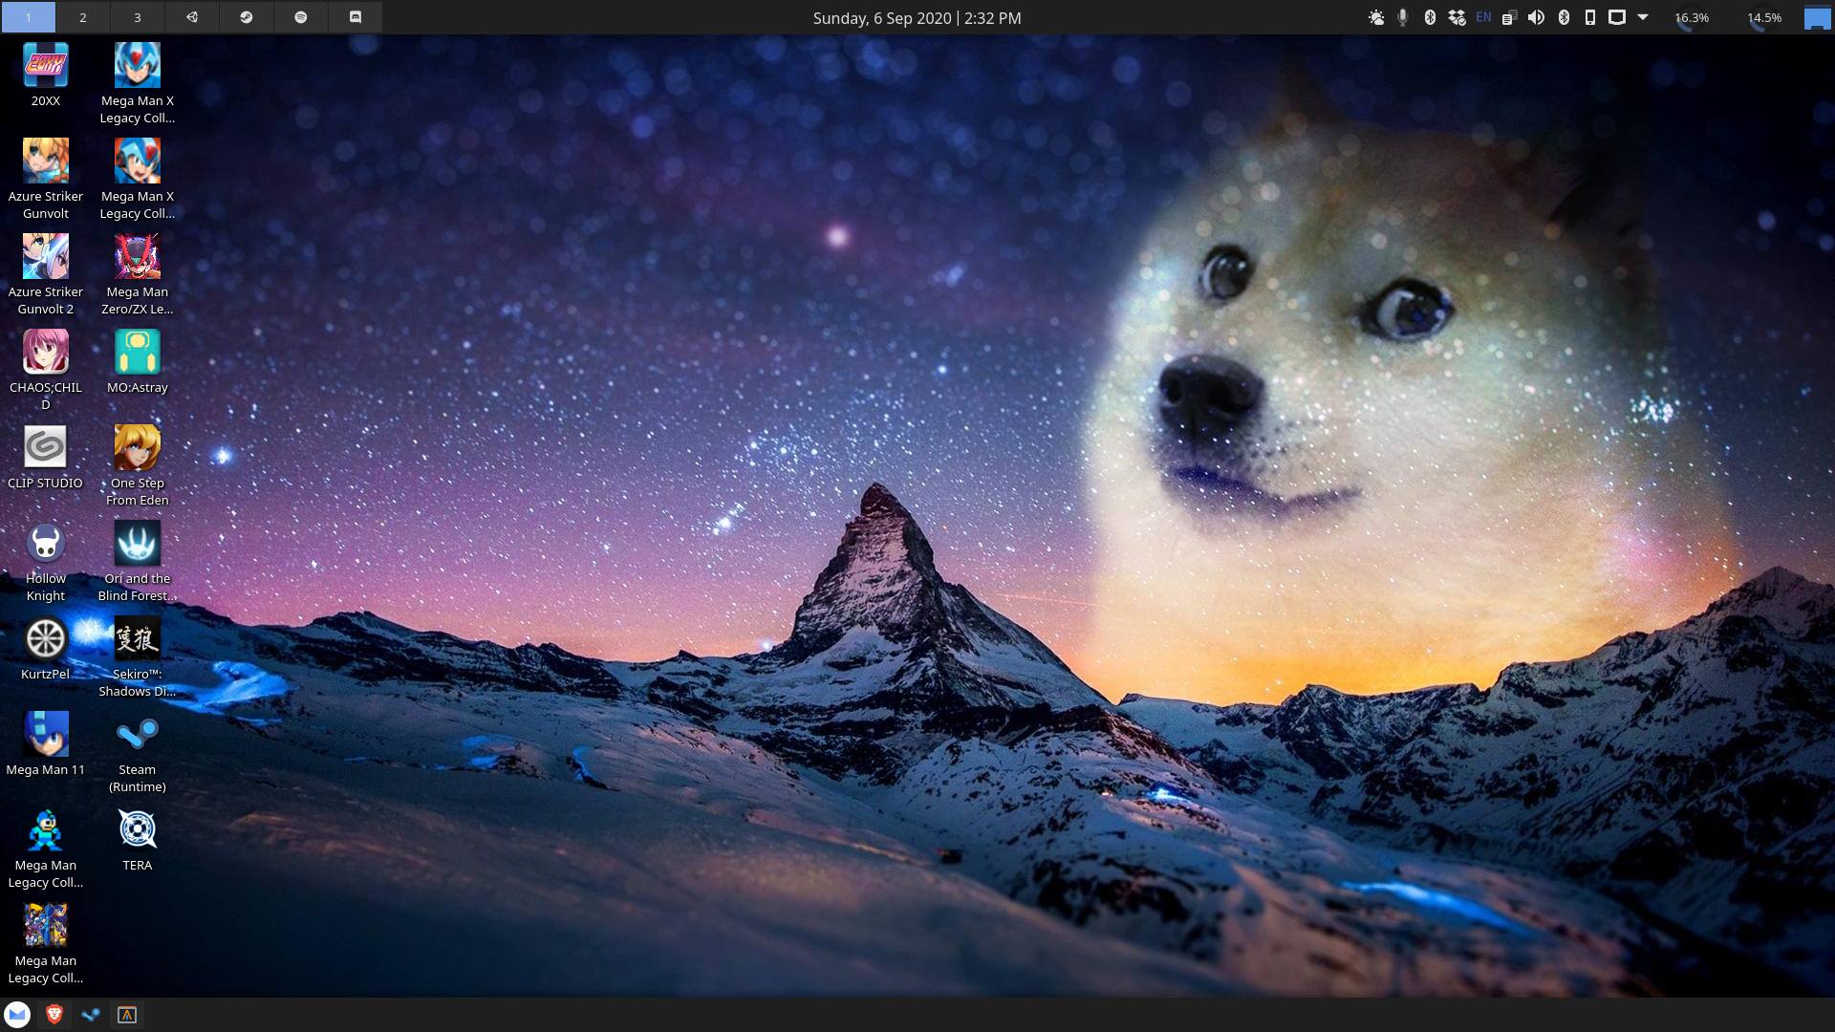This screenshot has height=1032, width=1835.
Task: Mute audio via speaker volume tray icon
Action: click(x=1536, y=17)
